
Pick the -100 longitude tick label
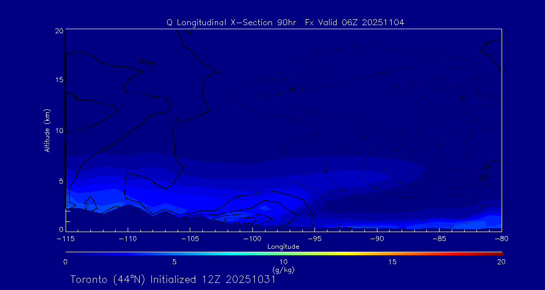(x=252, y=239)
